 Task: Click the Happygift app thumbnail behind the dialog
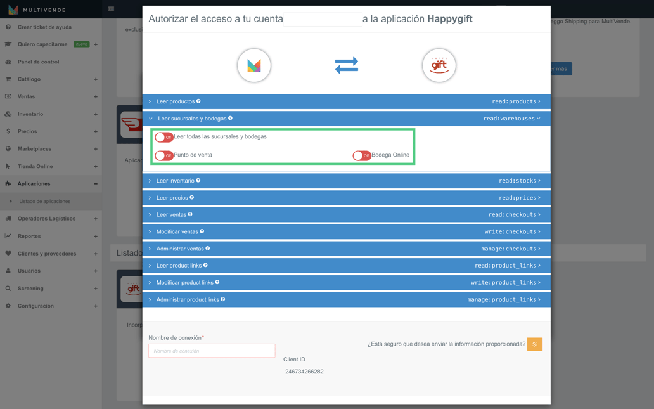131,289
